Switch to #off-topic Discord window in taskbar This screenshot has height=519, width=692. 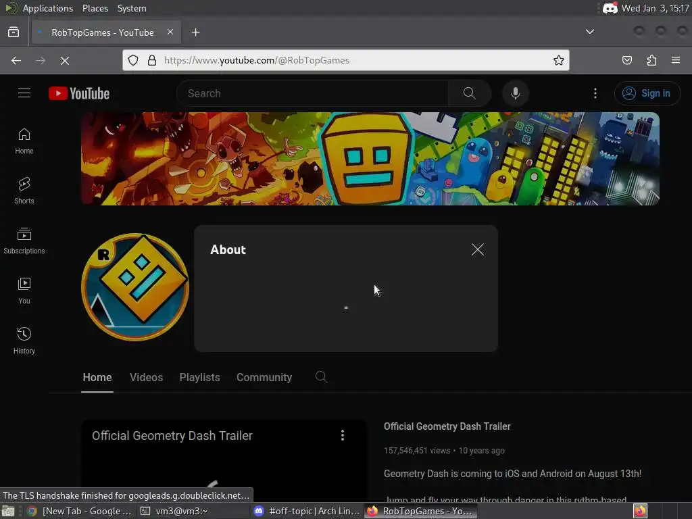(x=307, y=511)
